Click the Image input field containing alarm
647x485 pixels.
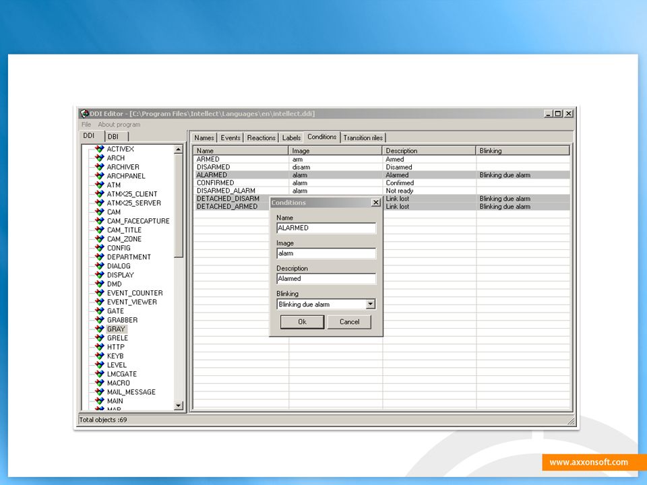(326, 253)
